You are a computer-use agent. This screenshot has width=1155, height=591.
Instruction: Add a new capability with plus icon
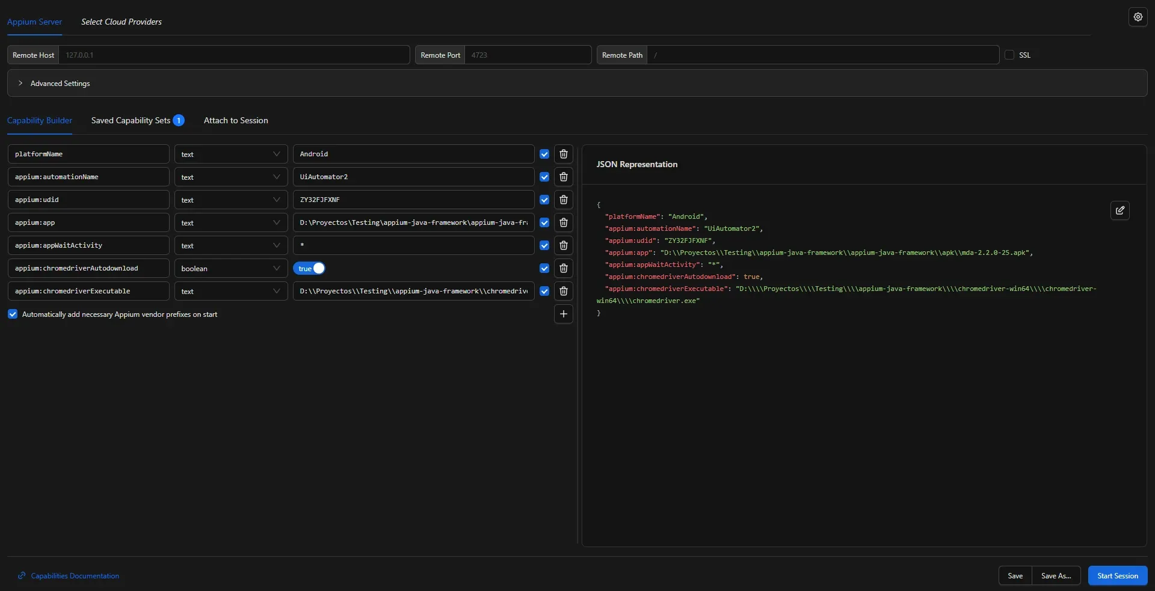pos(564,314)
